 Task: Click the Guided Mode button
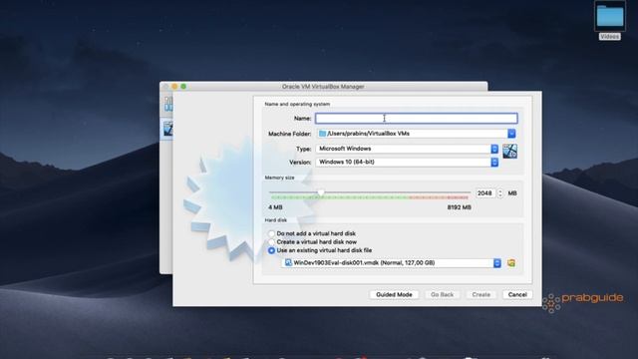(394, 294)
